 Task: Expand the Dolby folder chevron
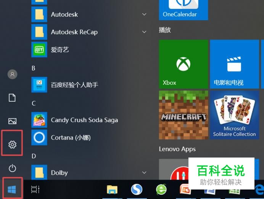[x=144, y=172]
